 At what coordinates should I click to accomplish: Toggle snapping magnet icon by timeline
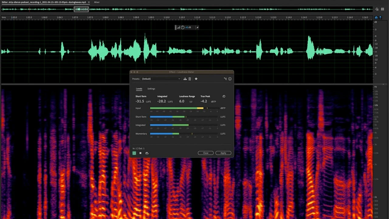[x=376, y=18]
